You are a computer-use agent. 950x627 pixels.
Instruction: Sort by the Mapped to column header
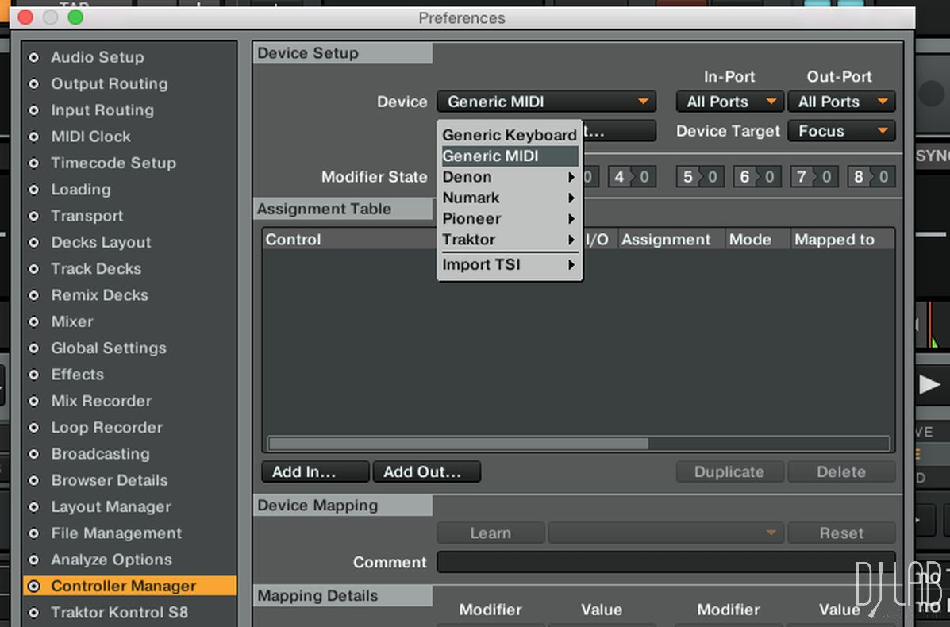[834, 240]
